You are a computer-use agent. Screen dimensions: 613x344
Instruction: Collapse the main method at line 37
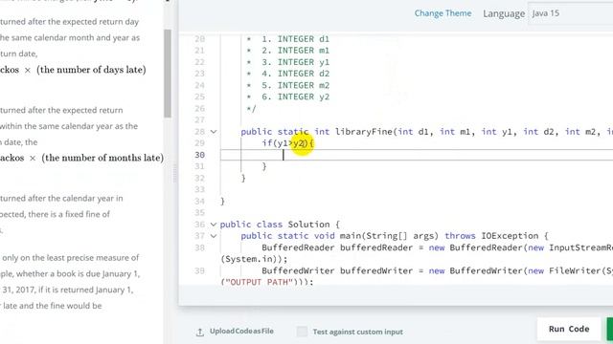[214, 236]
